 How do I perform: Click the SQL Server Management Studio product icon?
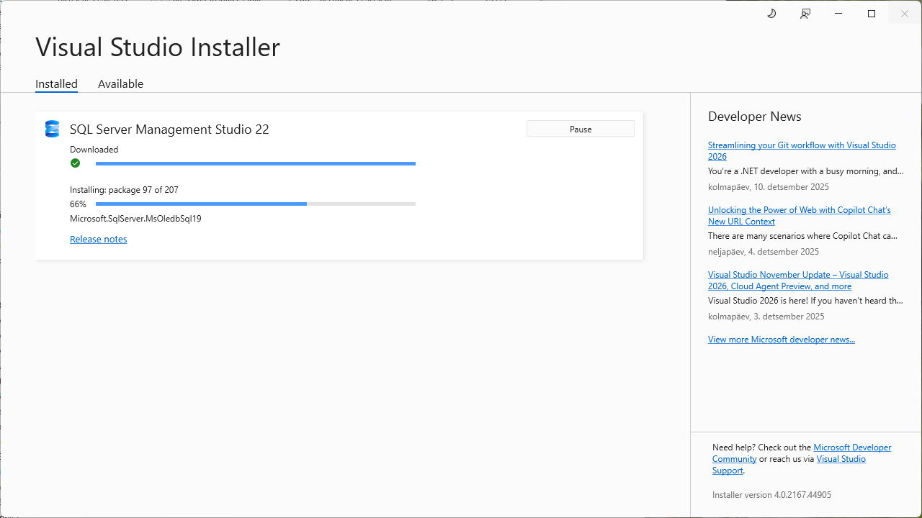coord(52,129)
